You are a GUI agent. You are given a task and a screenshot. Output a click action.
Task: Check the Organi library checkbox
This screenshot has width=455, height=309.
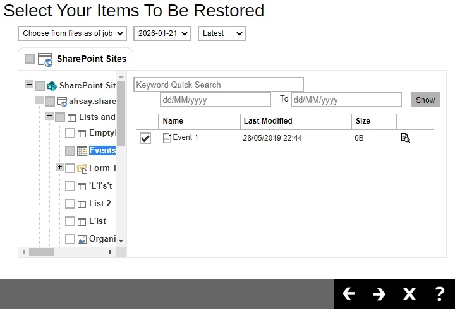70,239
